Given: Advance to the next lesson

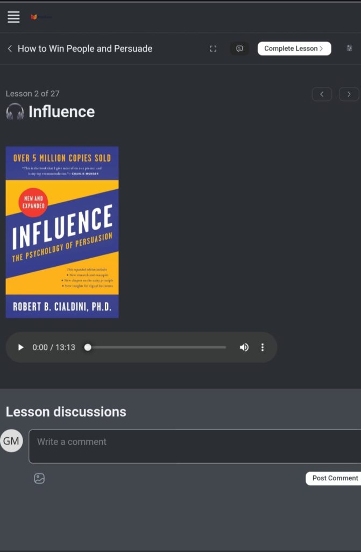Looking at the screenshot, I should click(349, 94).
